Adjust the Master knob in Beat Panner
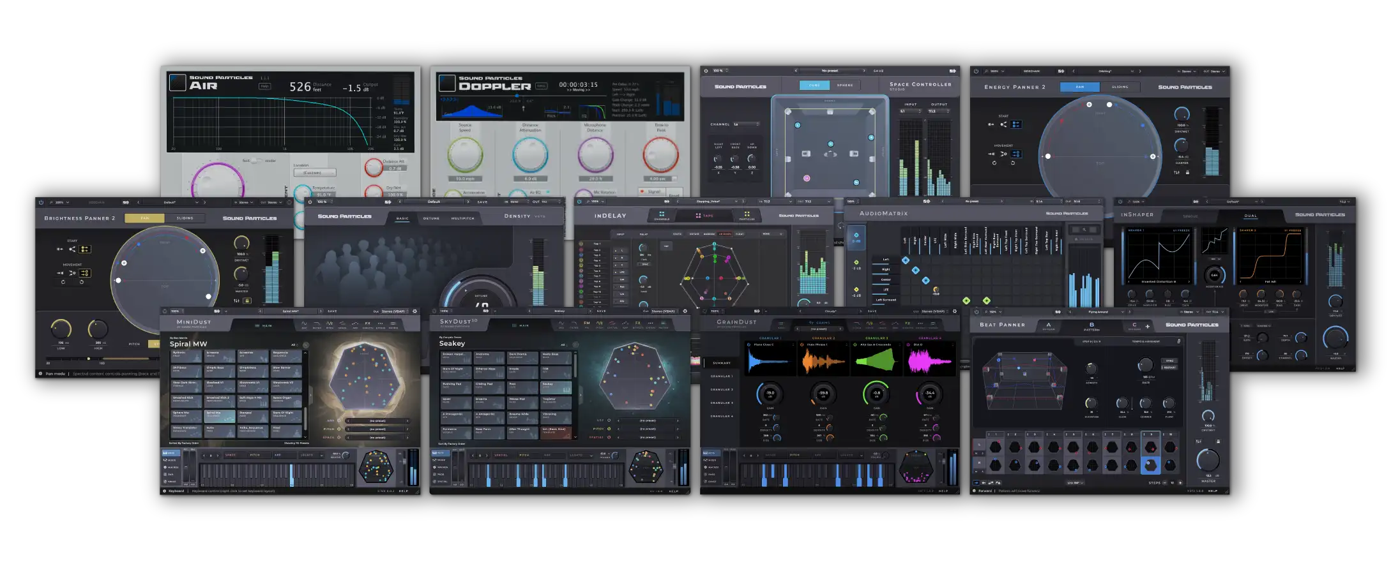The height and width of the screenshot is (564, 1391). coord(1207,459)
